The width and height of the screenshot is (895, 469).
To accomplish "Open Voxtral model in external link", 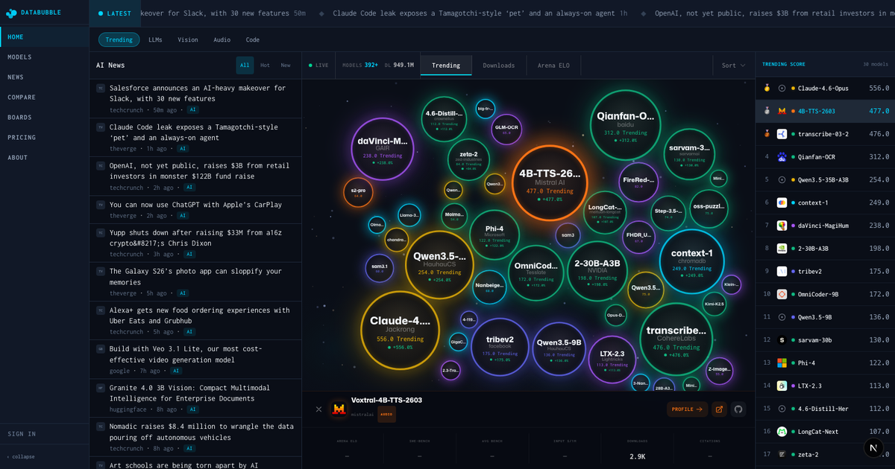I will coord(719,409).
